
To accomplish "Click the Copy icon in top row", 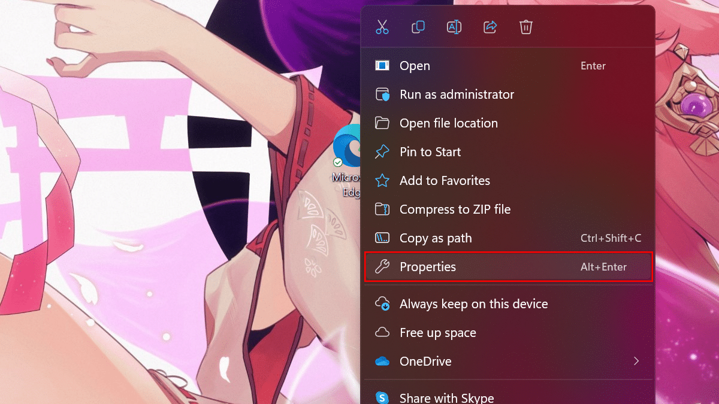I will coord(418,27).
